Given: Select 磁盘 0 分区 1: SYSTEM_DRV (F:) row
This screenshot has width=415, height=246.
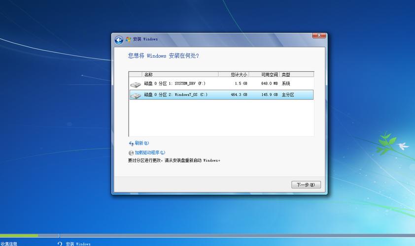Looking at the screenshot, I should 221,84.
